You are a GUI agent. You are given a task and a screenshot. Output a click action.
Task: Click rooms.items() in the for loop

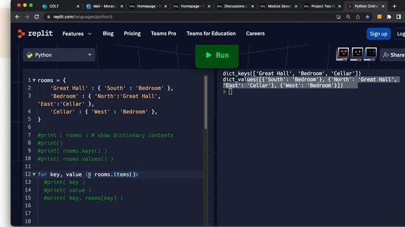[115, 175]
